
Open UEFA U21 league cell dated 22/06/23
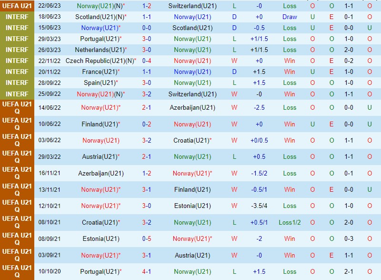coord(17,6)
